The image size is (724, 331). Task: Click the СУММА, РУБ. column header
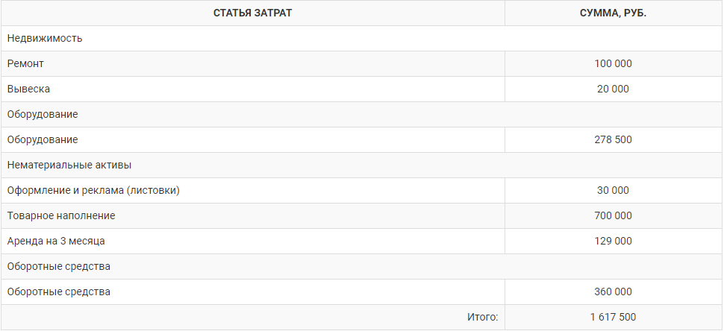coord(614,13)
